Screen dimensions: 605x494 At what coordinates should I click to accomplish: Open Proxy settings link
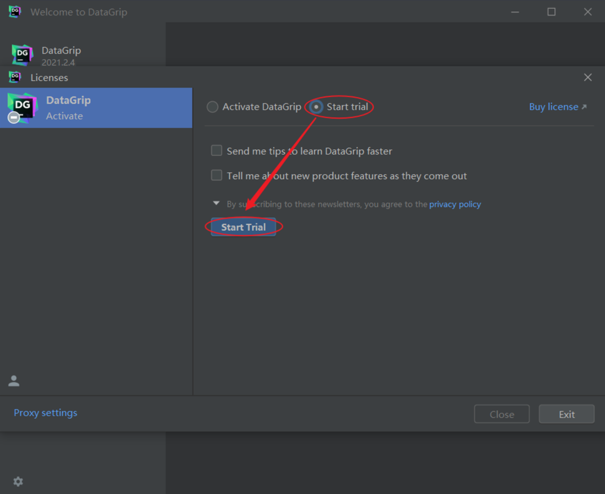(x=46, y=412)
